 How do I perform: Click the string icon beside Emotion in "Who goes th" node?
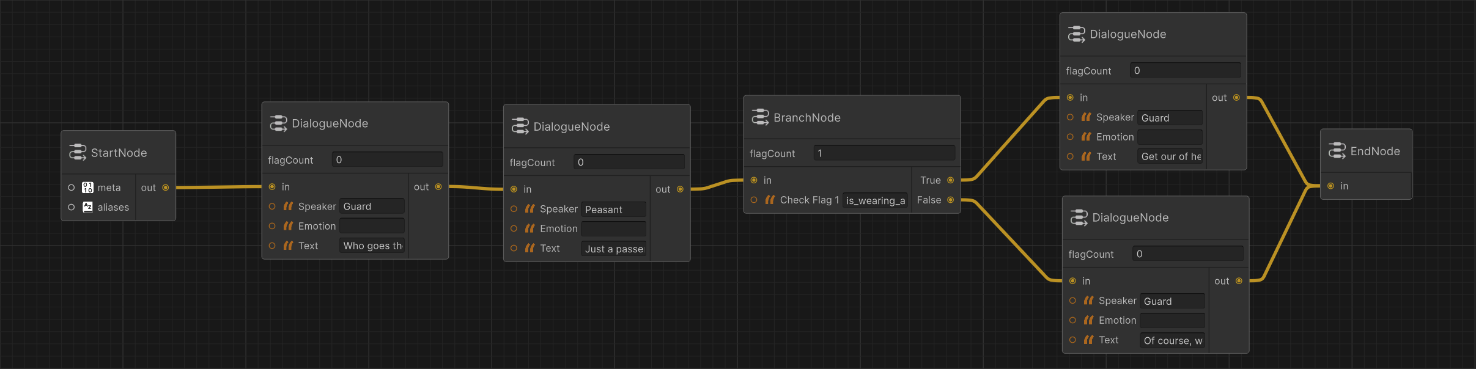[288, 226]
